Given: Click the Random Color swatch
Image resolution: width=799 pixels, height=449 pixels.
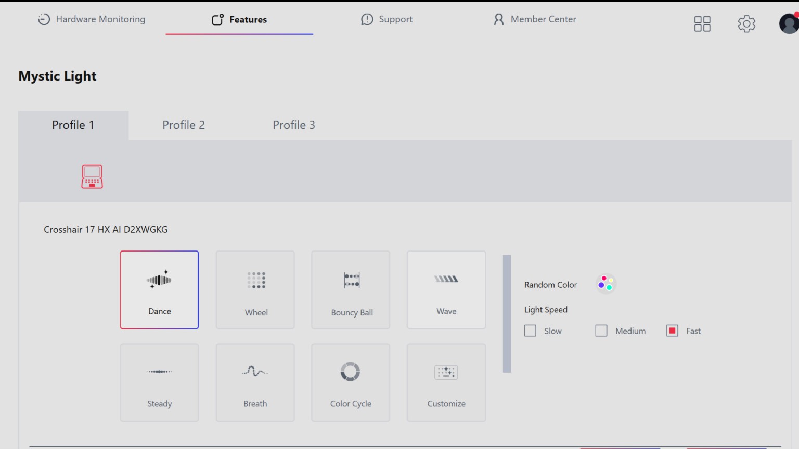Looking at the screenshot, I should tap(605, 284).
